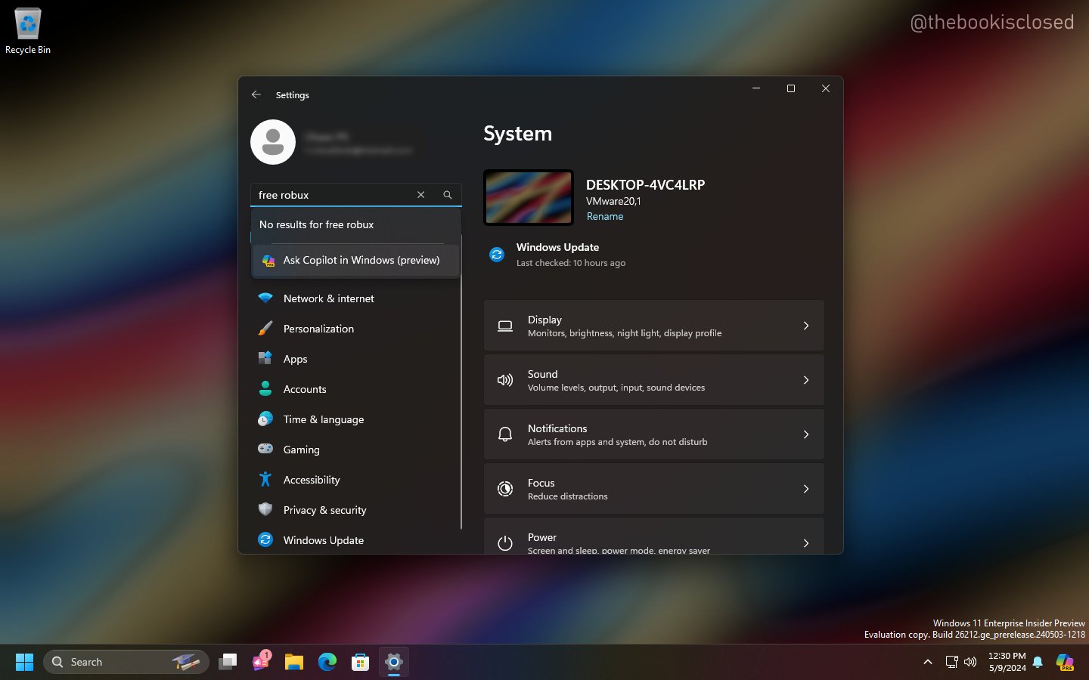Screen dimensions: 1089x680
Task: Rename the DESKTOP-4VC4LRP computer
Action: (605, 216)
